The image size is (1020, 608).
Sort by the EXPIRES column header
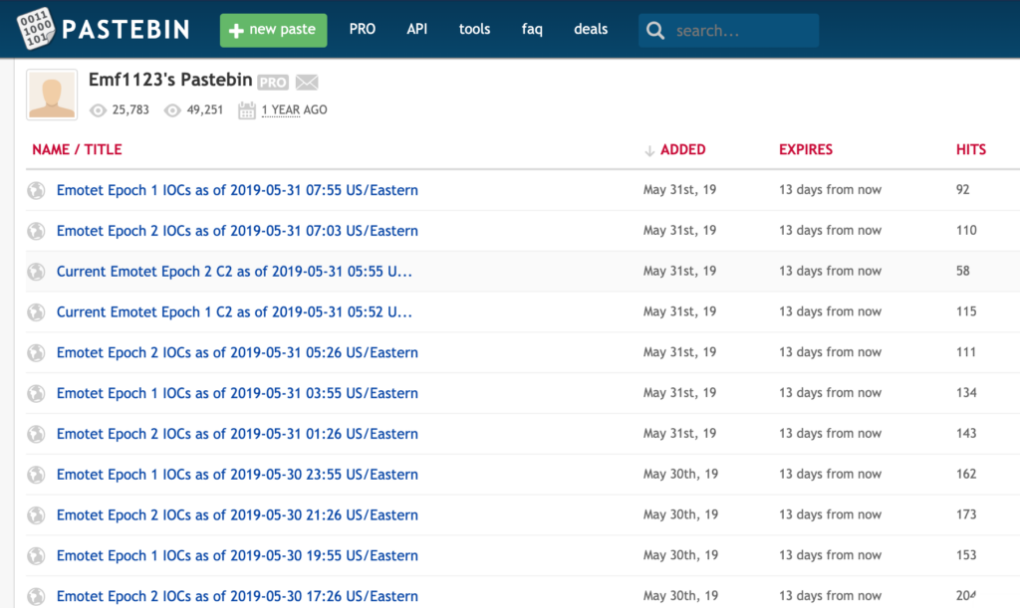(x=805, y=149)
